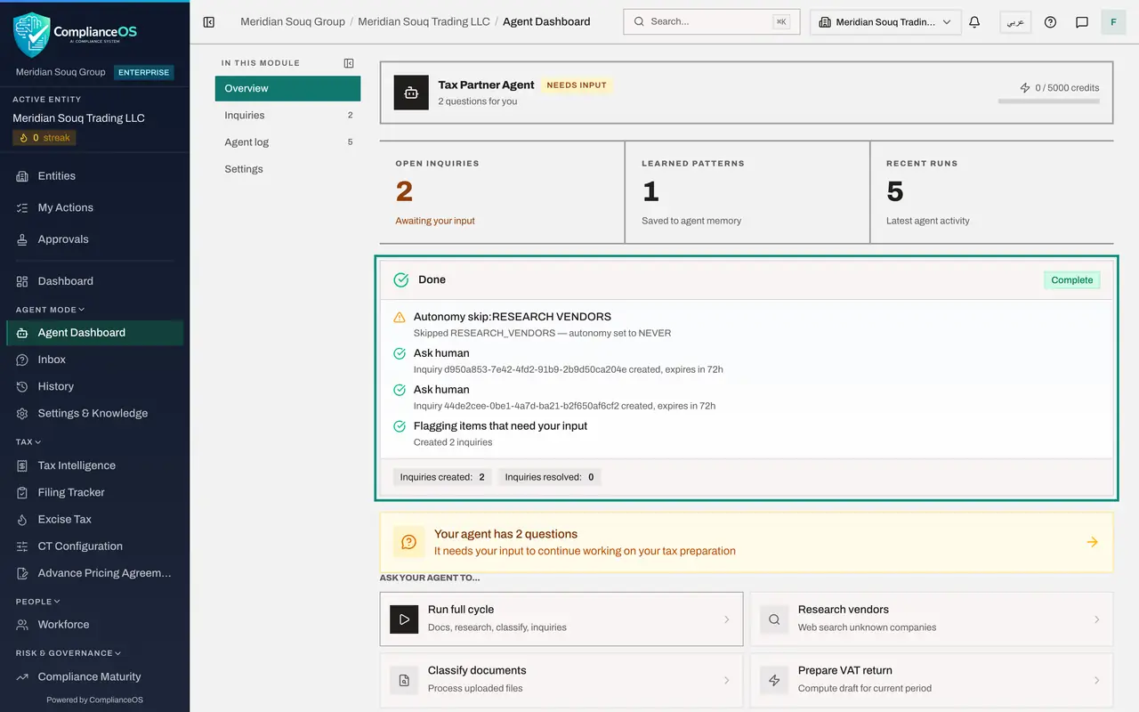Viewport: 1139px width, 712px height.
Task: Open the chat message icon in header
Action: tap(1082, 22)
